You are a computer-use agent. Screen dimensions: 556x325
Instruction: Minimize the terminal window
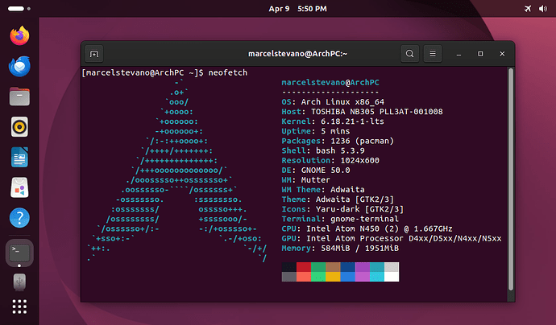coord(458,54)
